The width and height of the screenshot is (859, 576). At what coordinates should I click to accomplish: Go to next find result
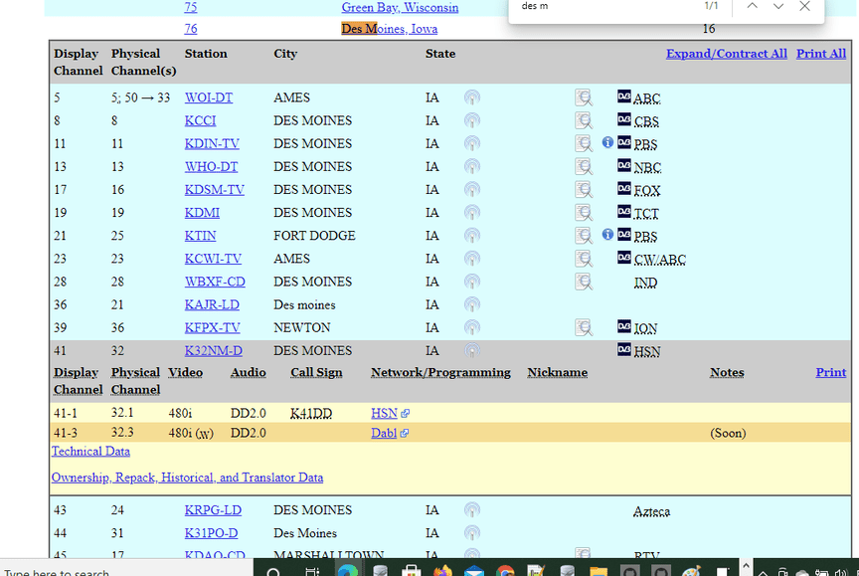point(778,6)
